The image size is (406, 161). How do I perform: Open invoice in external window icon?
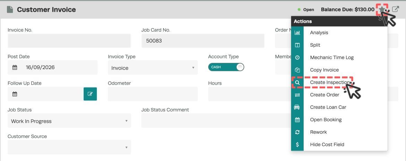pyautogui.click(x=395, y=9)
